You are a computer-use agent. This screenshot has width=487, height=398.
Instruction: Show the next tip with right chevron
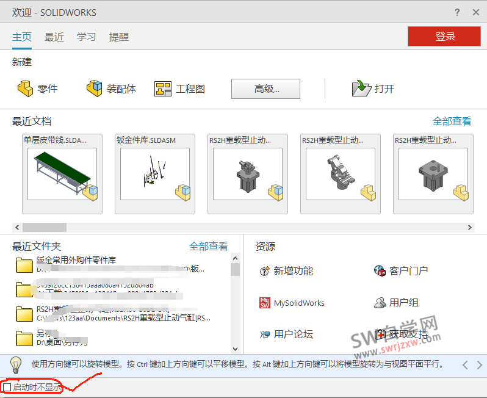pos(479,365)
